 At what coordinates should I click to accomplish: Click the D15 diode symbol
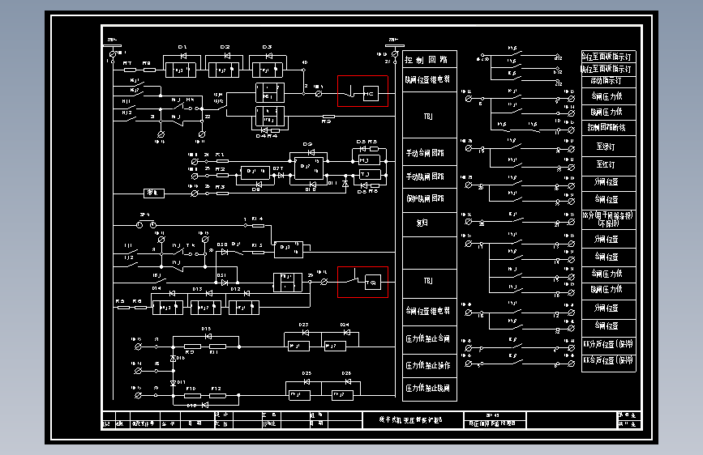pos(208,336)
